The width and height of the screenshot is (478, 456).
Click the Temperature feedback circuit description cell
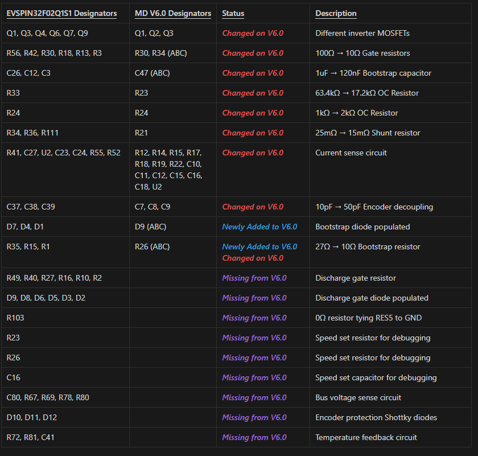364,437
